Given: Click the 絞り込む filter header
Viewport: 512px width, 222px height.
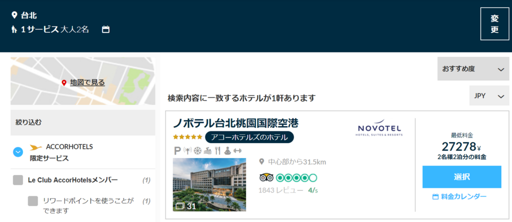Looking at the screenshot, I should click(x=83, y=122).
